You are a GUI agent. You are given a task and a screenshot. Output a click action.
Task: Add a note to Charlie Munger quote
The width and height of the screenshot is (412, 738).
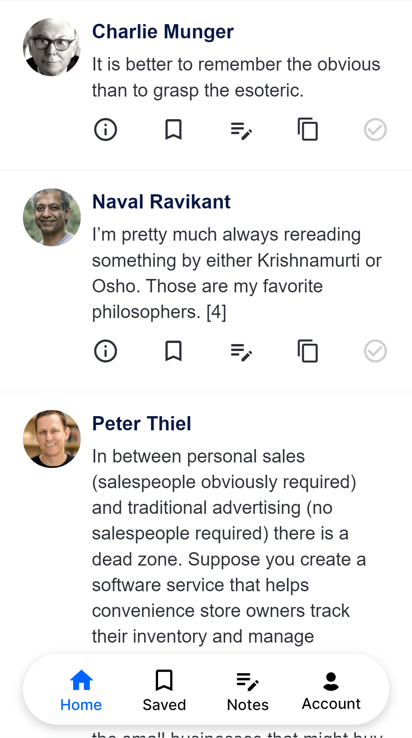click(x=241, y=130)
